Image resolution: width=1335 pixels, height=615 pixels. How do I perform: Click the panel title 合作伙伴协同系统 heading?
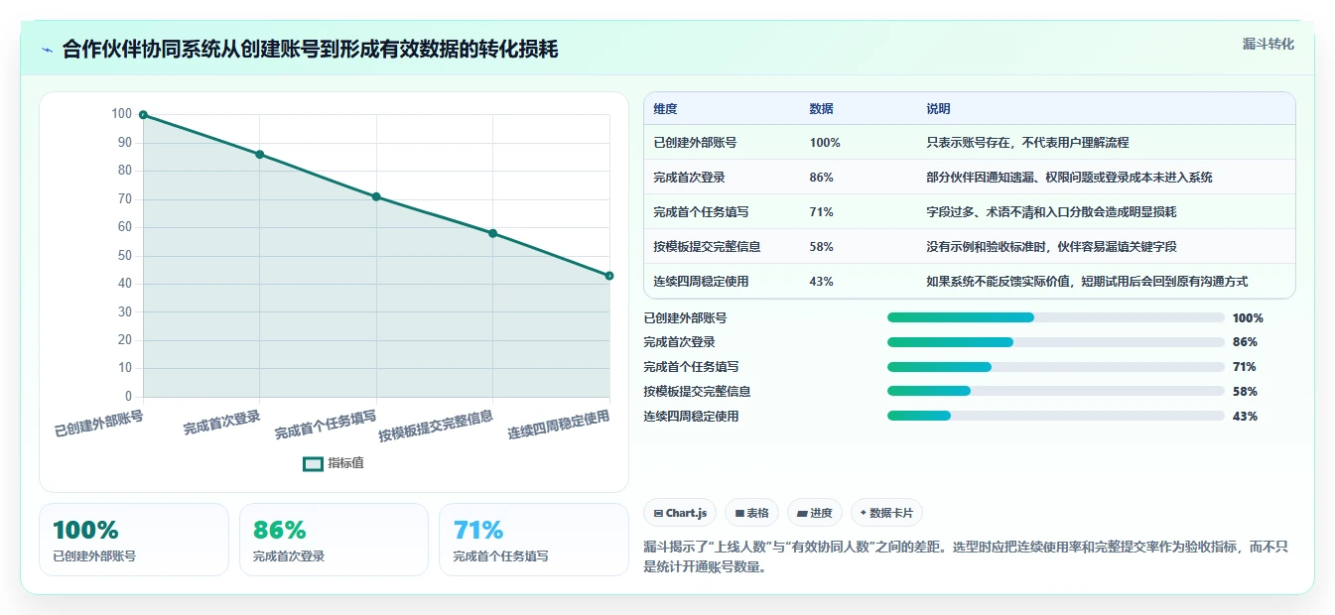(x=310, y=50)
